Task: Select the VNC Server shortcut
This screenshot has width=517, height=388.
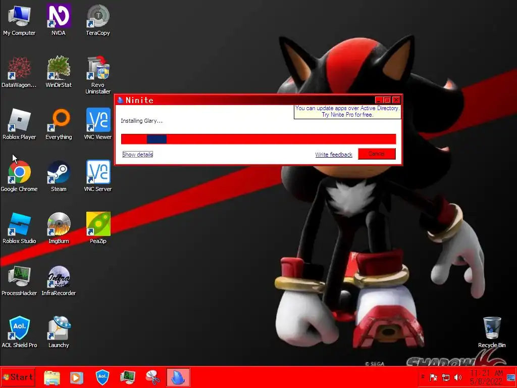Action: 98,176
